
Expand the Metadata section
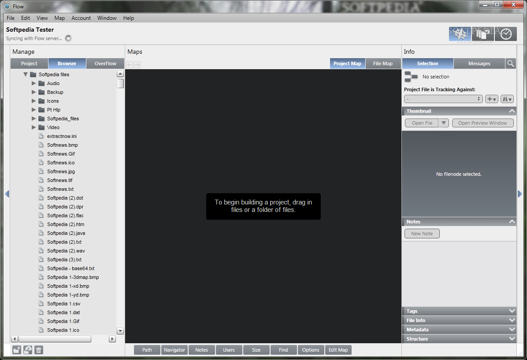512,330
